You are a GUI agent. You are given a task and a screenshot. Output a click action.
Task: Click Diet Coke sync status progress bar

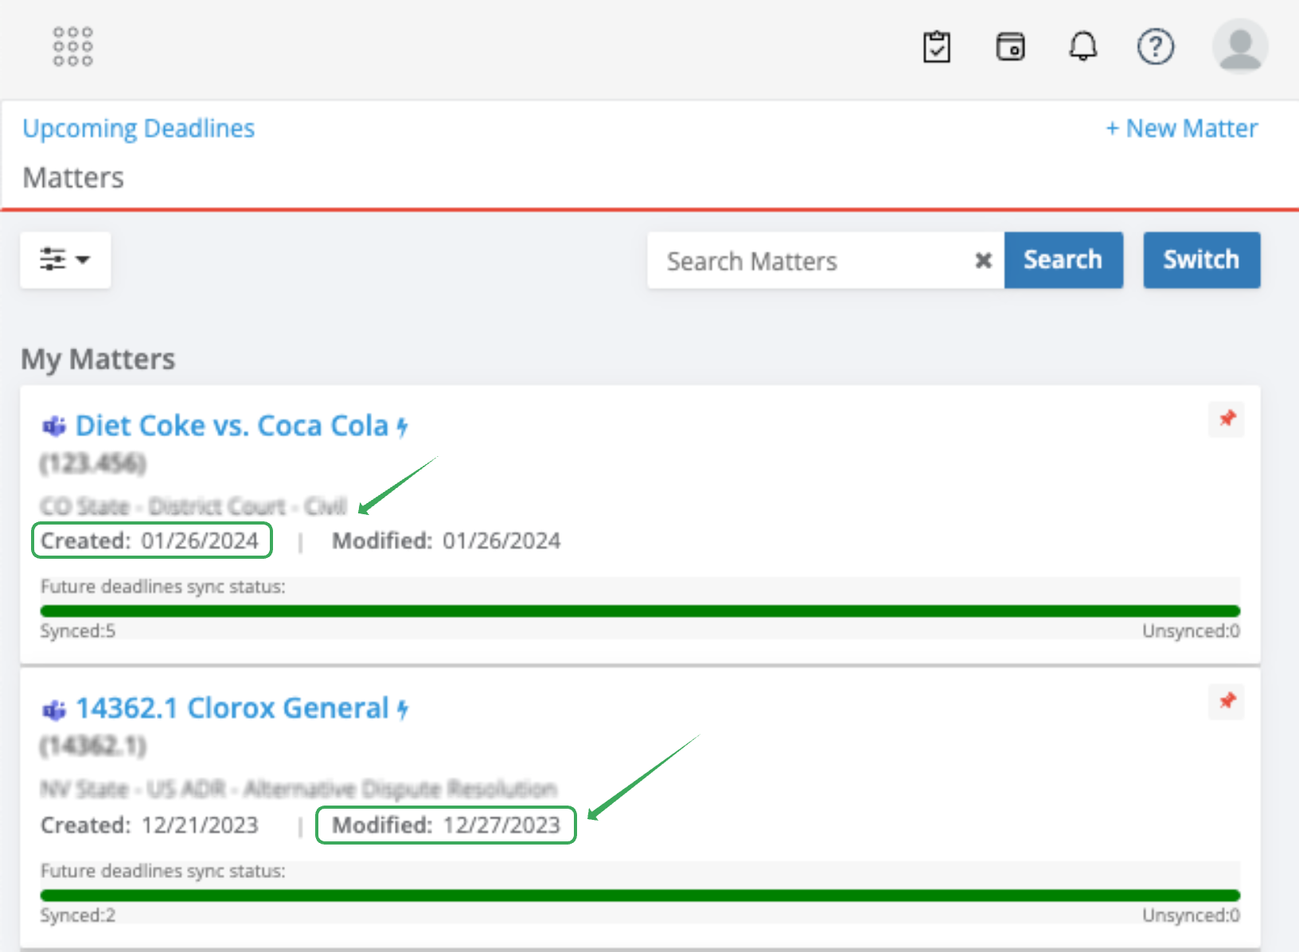640,611
